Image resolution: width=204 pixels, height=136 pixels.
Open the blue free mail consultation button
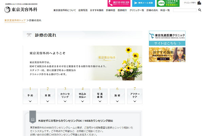[143, 3]
